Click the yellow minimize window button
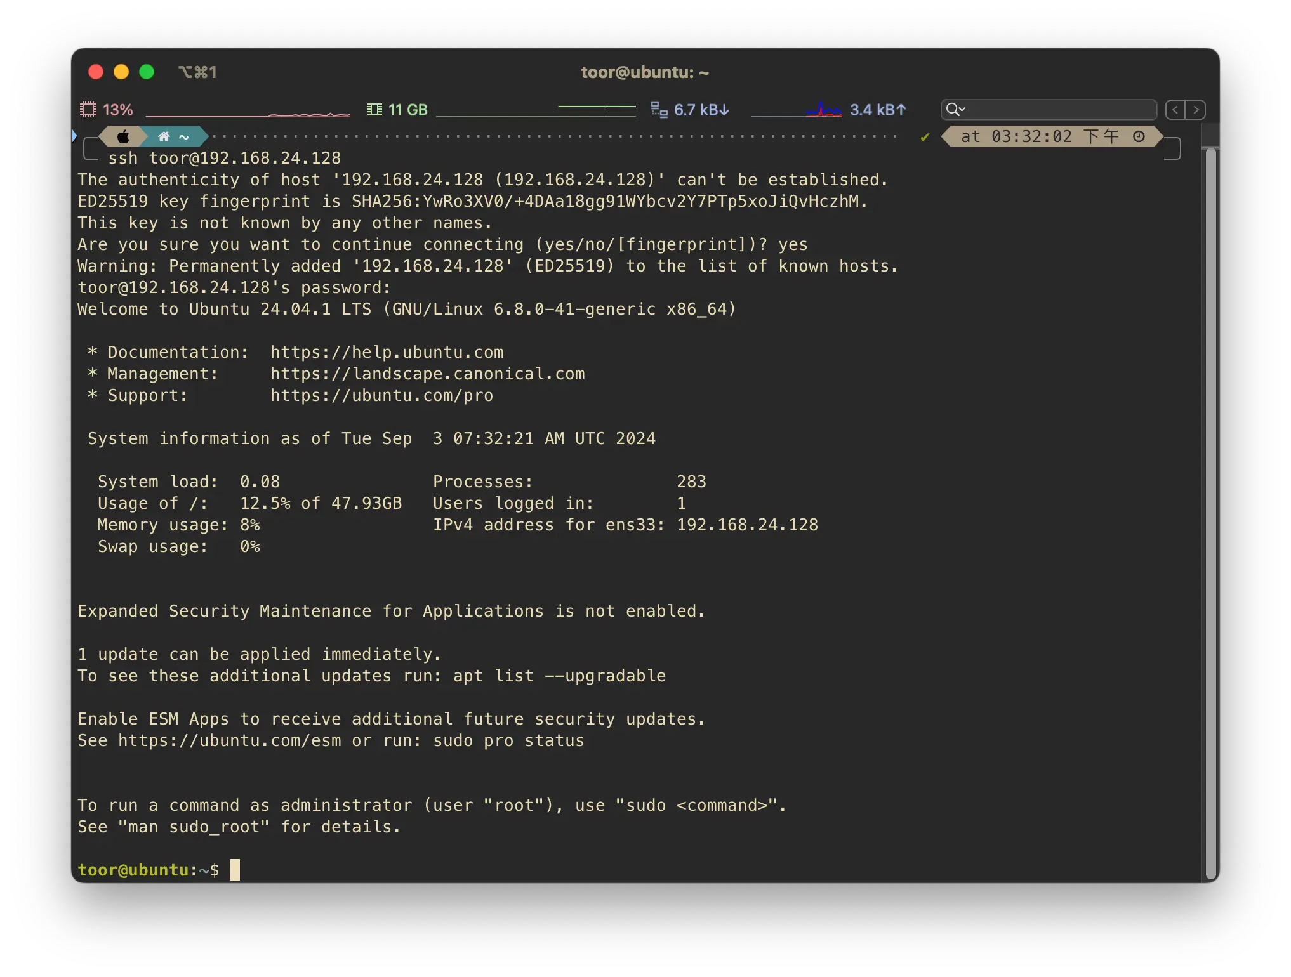 121,72
